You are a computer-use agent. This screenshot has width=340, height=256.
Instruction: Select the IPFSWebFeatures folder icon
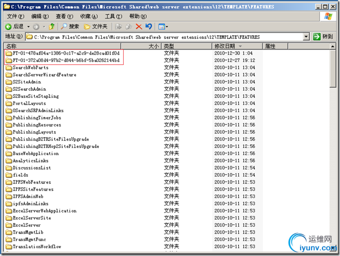[9, 182]
